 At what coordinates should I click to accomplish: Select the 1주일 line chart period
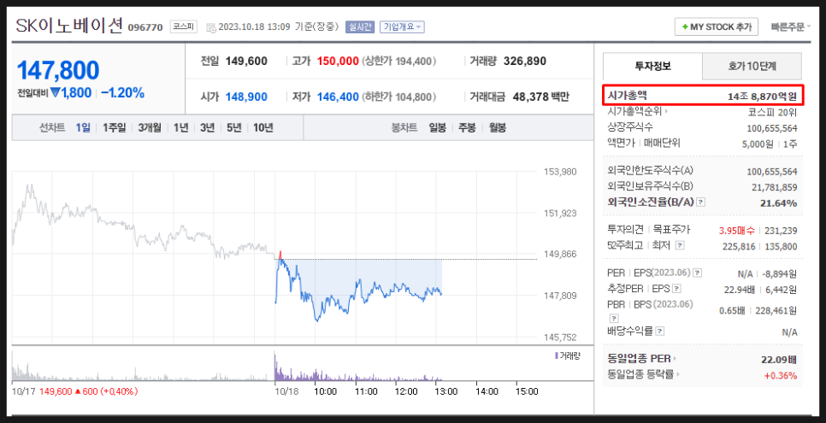coord(115,127)
